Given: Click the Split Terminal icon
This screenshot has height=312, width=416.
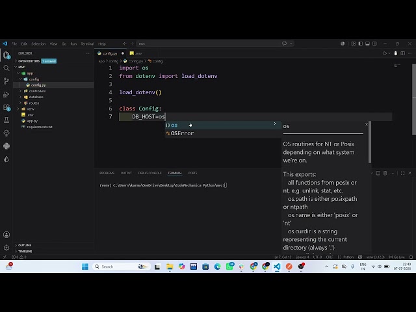Looking at the screenshot, I should click(378, 173).
